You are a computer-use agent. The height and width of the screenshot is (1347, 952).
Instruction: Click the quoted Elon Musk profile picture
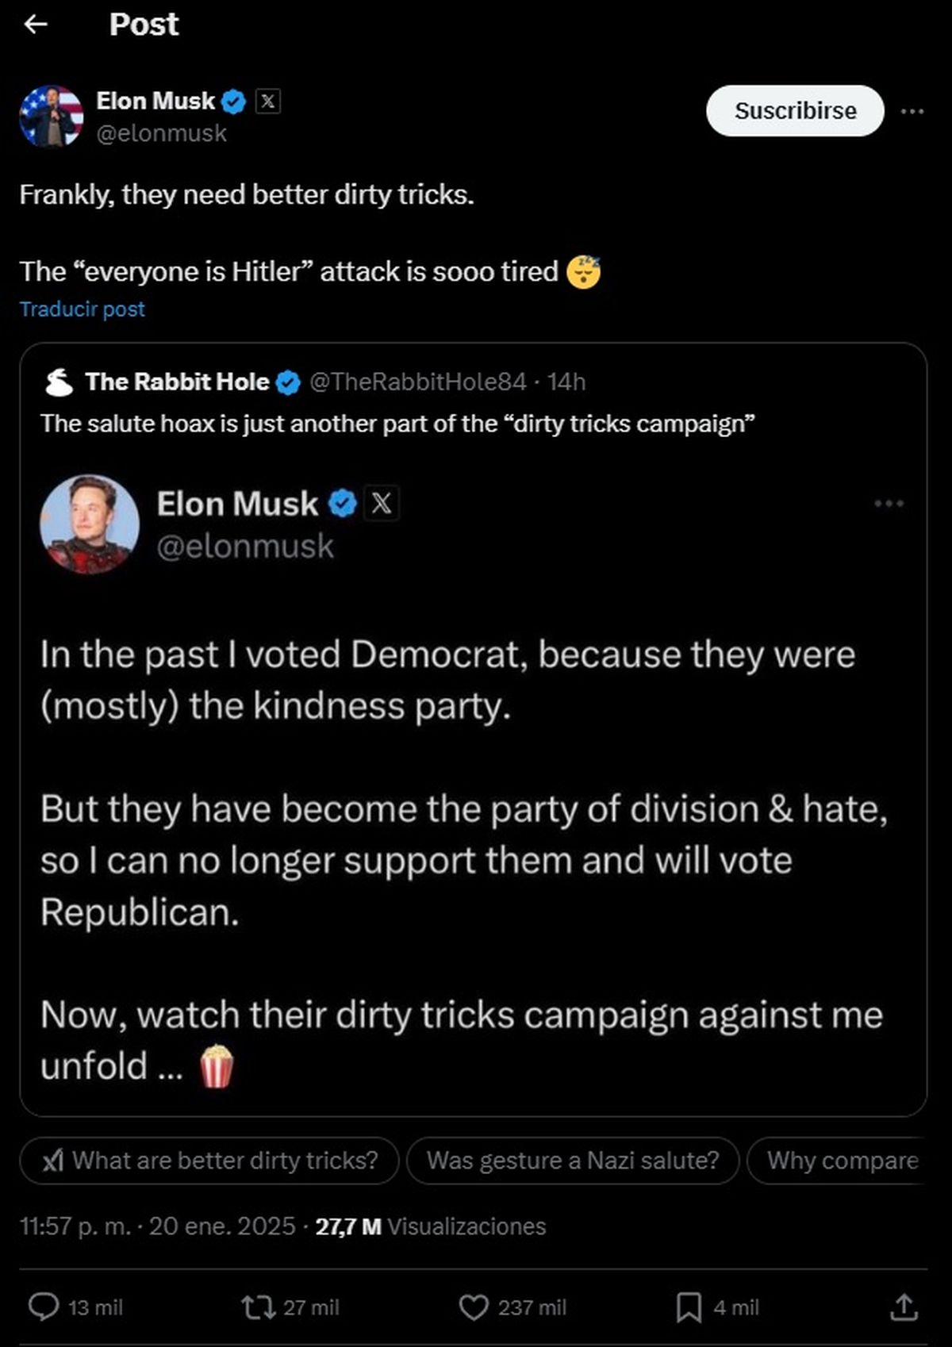click(90, 524)
